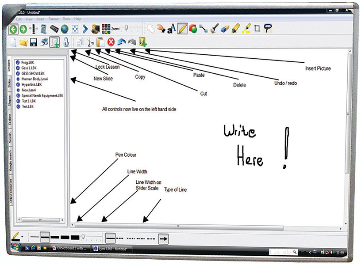361x265 pixels.
Task: Select the arrow line type button
Action: [x=164, y=238]
